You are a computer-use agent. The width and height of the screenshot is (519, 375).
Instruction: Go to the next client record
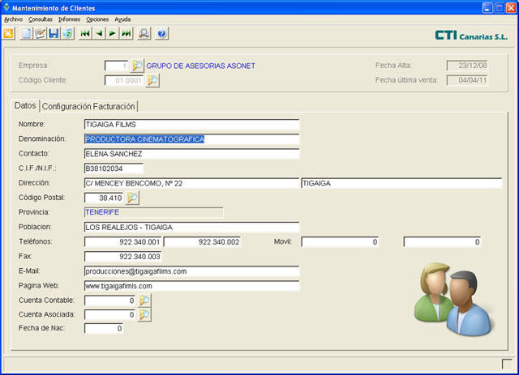tap(113, 33)
